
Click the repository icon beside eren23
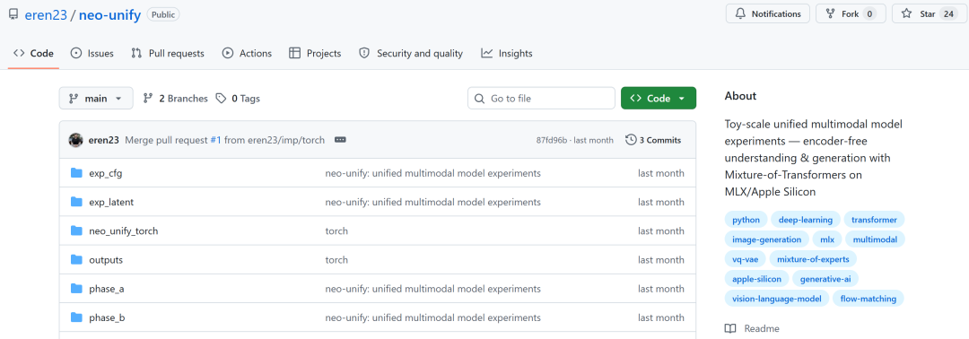[x=13, y=14]
